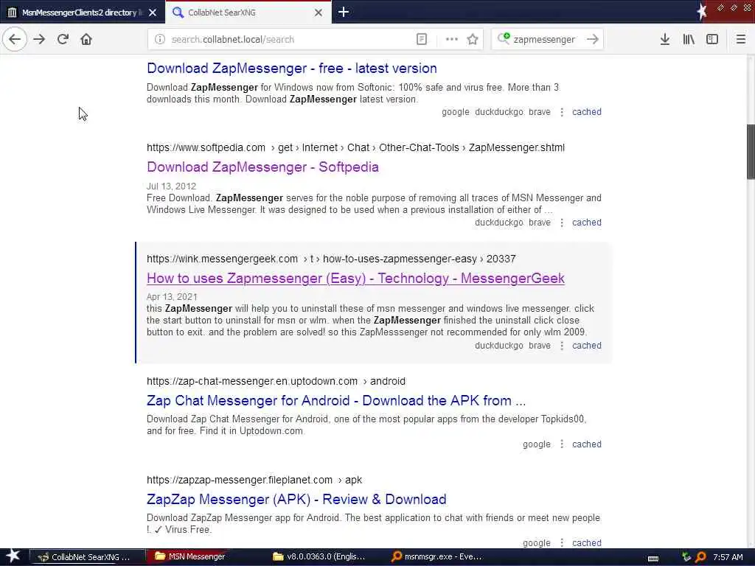Switch to msnmsgr.exe Everything search window
Screen dimensions: 755x566
[438, 557]
